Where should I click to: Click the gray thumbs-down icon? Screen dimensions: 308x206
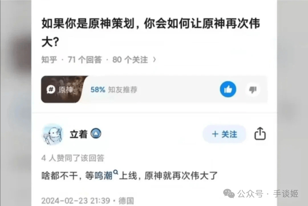pos(253,89)
